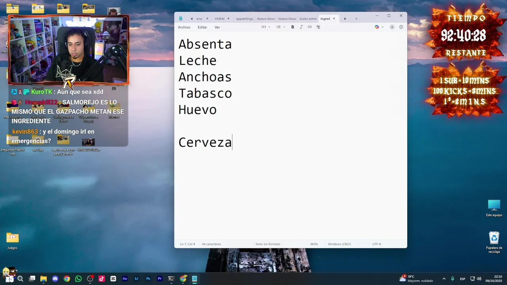Click the 360% zoom level in status bar
This screenshot has height=285, width=507.
point(314,244)
